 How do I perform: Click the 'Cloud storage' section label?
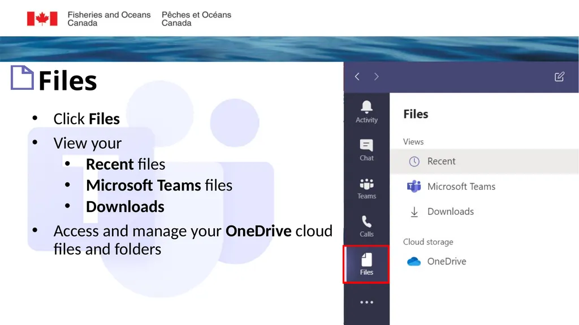tap(428, 242)
